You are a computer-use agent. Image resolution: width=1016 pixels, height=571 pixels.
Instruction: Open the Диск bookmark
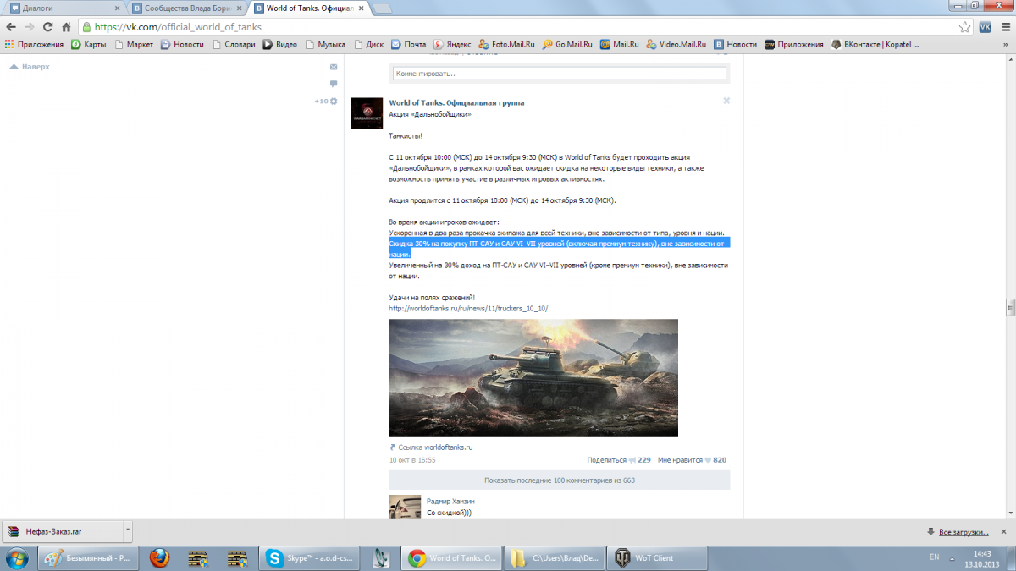368,44
